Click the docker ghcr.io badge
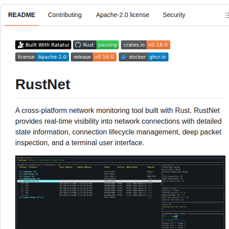The height and width of the screenshot is (229, 229). [x=143, y=57]
